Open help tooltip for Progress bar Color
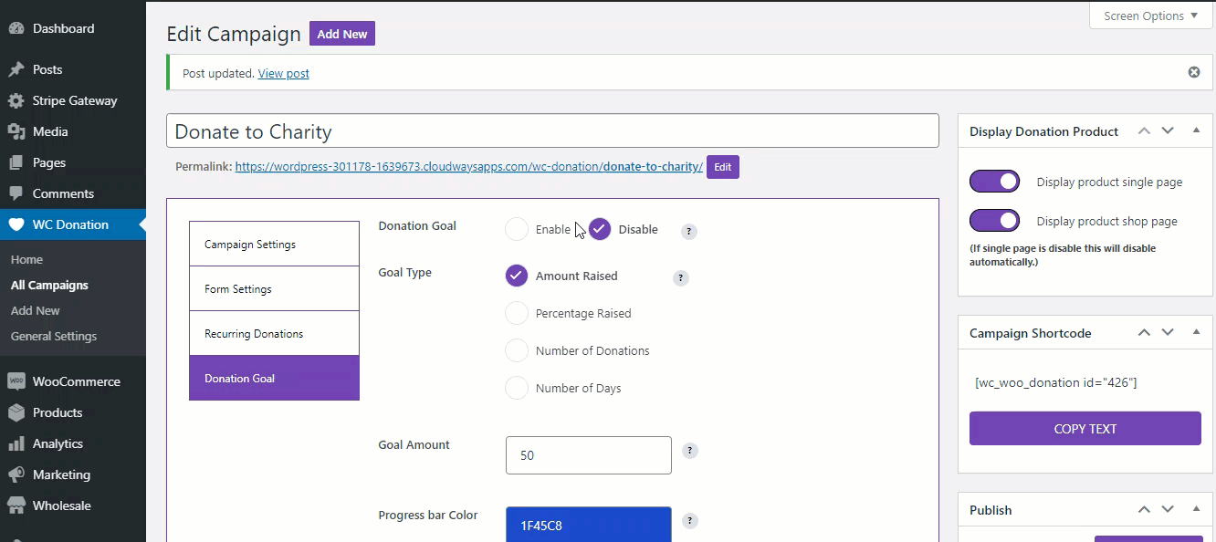1216x542 pixels. 690,521
